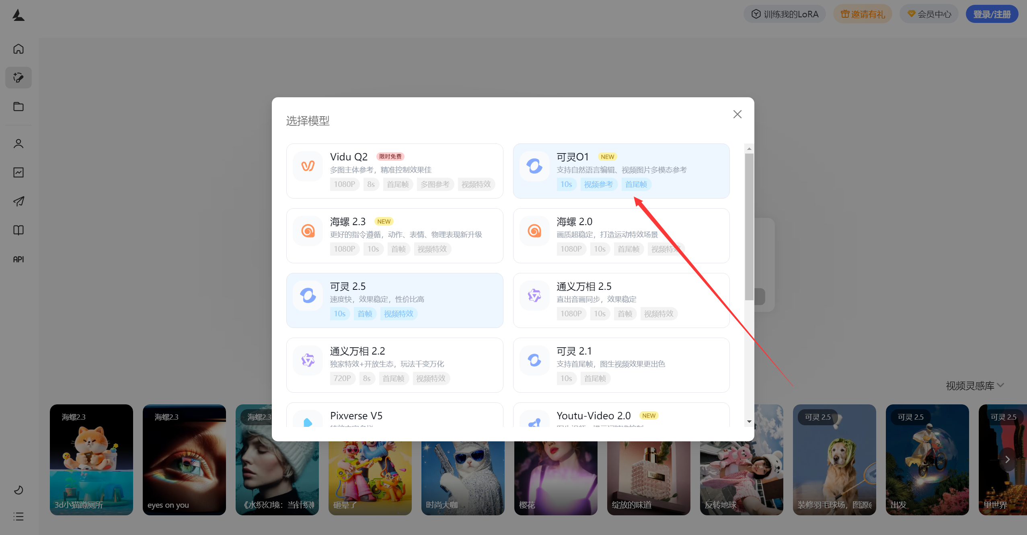Select the 海螺 2.3 model card

pos(394,236)
